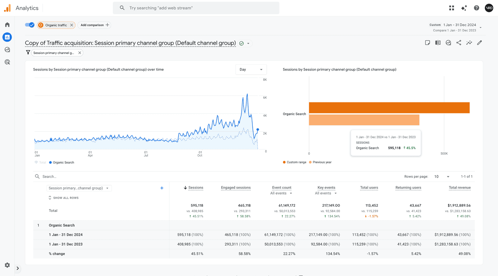
Task: Open the Explore section in sidebar
Action: [x=7, y=50]
